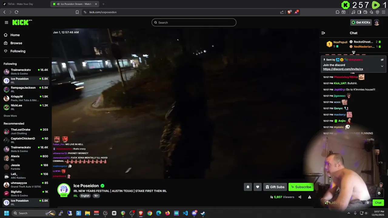Toggle the browser sidebar panel
This screenshot has width=388, height=218.
359,12
